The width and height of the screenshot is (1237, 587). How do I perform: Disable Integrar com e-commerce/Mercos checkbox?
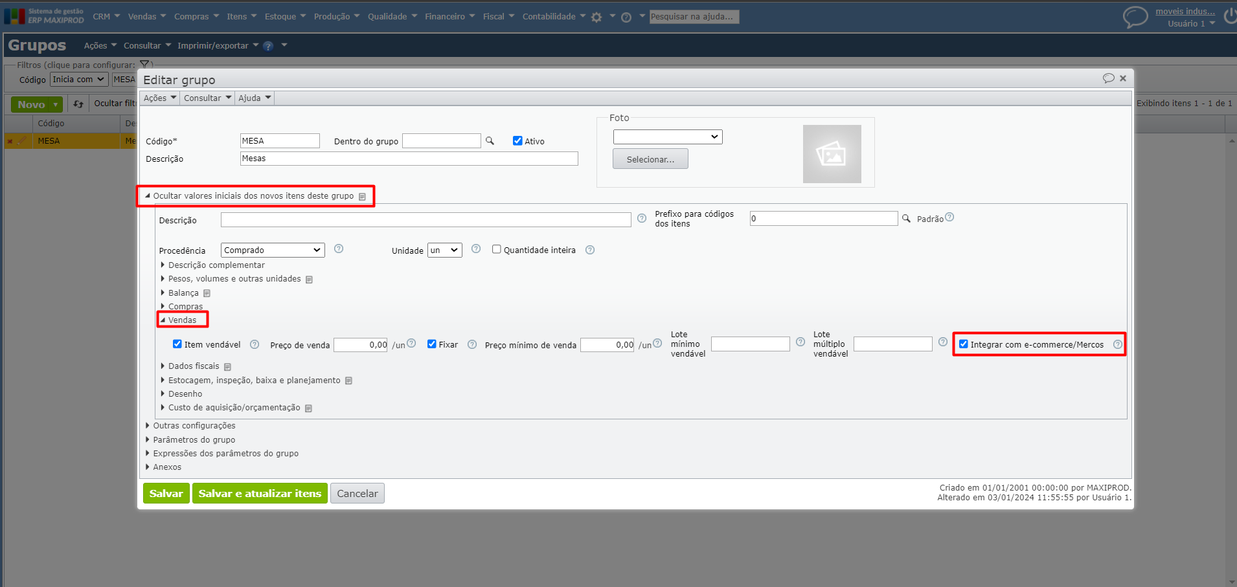point(964,344)
